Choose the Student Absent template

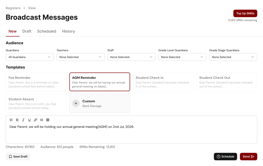pos(36,103)
